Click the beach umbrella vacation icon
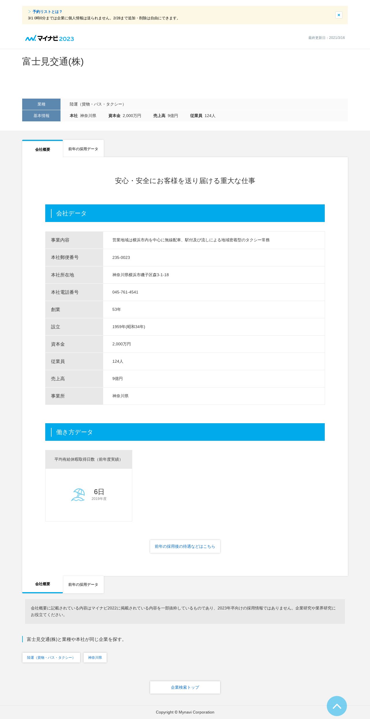Viewport: 370px width, 719px height. coord(78,494)
